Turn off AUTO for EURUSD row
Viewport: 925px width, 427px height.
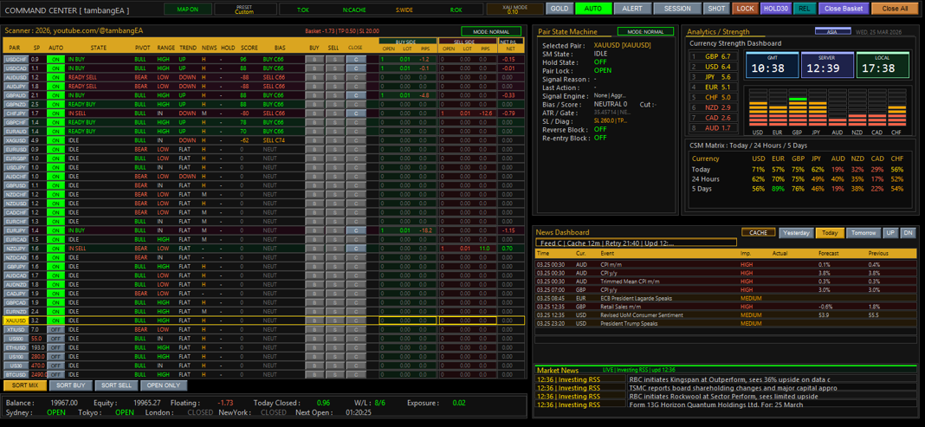[x=56, y=149]
